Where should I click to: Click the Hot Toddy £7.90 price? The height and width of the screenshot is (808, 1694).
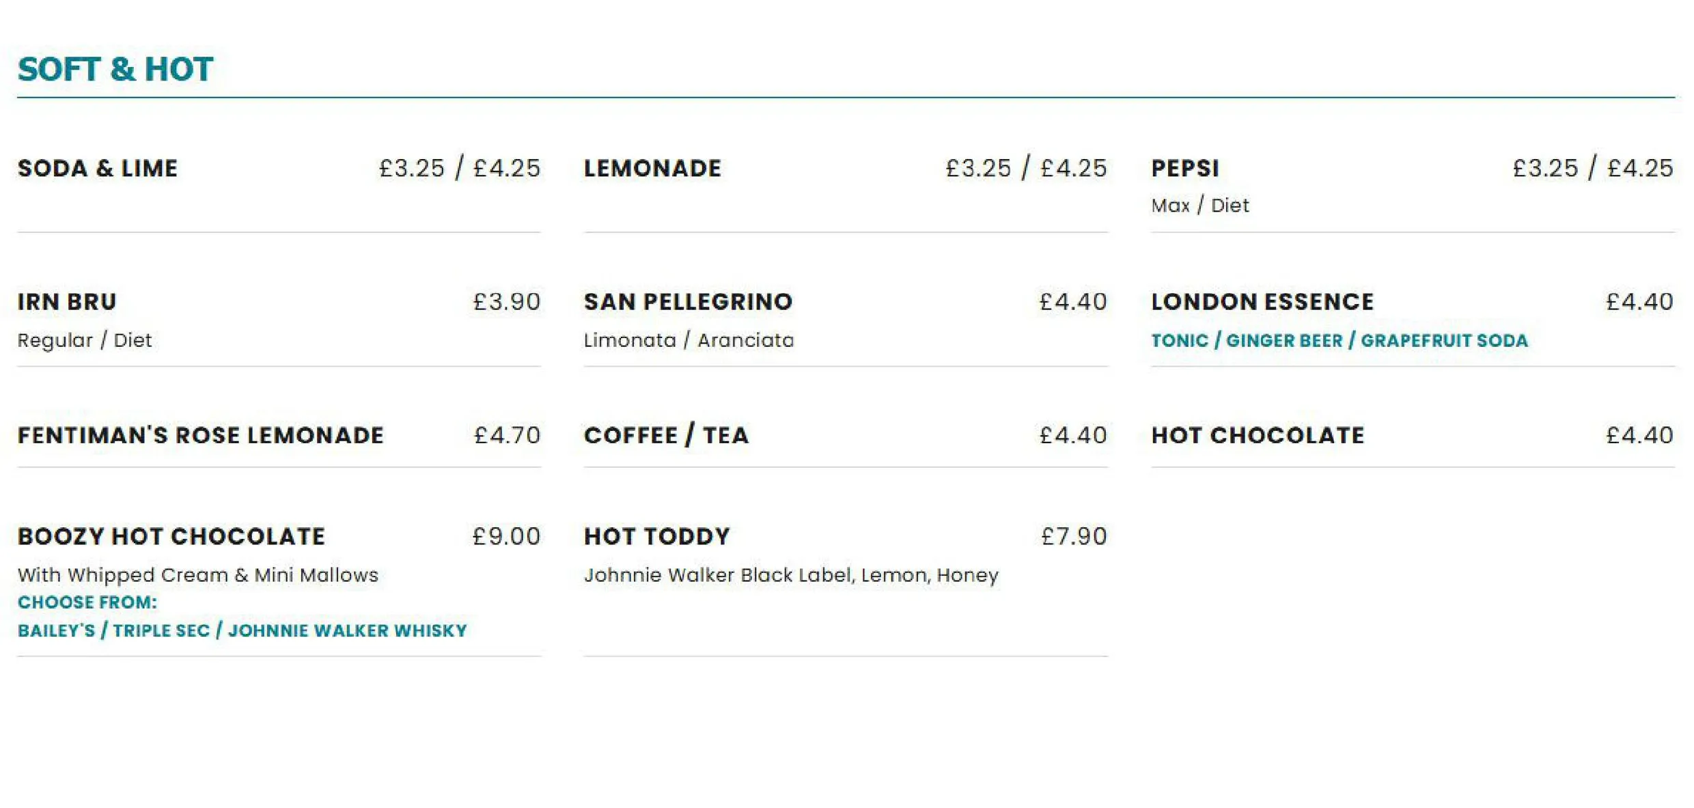point(1073,537)
